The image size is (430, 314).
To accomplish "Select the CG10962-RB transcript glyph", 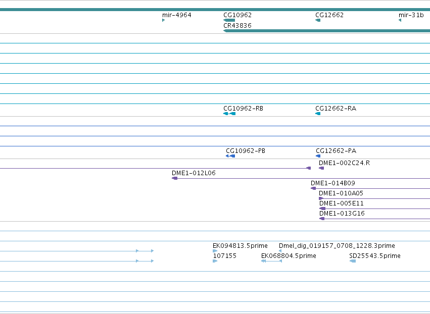I will [229, 114].
